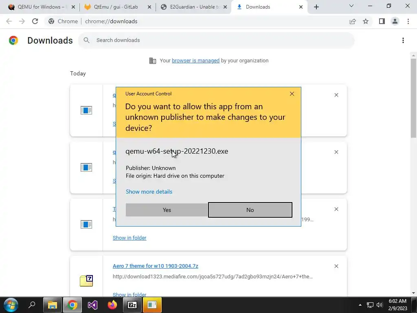Click Chrome icon in taskbar
Viewport: 417px width, 313px height.
[72, 305]
